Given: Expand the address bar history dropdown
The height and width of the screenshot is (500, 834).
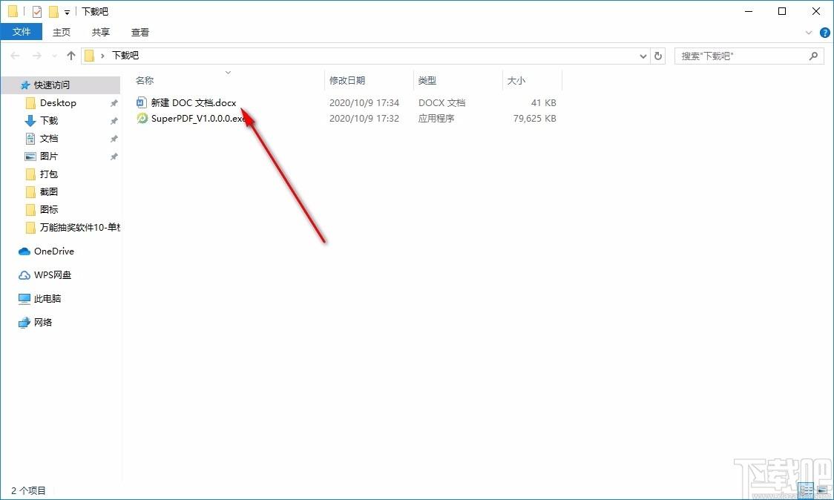Looking at the screenshot, I should 643,56.
